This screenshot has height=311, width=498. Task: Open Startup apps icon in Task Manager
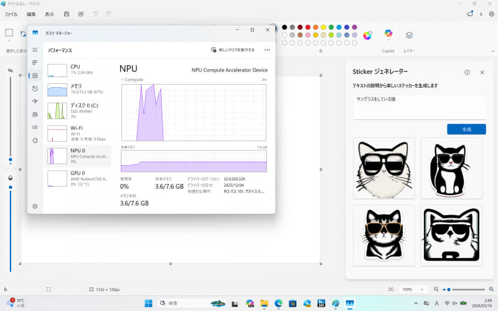35,101
